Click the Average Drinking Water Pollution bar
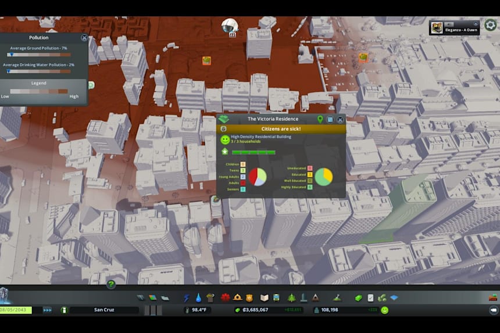The height and width of the screenshot is (333, 500). (39, 71)
